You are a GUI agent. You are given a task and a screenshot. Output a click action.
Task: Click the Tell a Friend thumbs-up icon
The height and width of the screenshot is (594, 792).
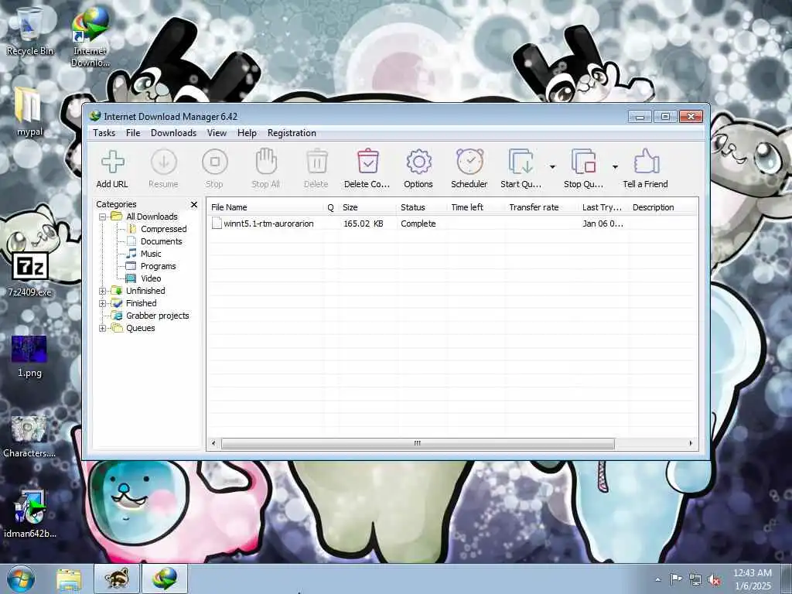coord(646,162)
